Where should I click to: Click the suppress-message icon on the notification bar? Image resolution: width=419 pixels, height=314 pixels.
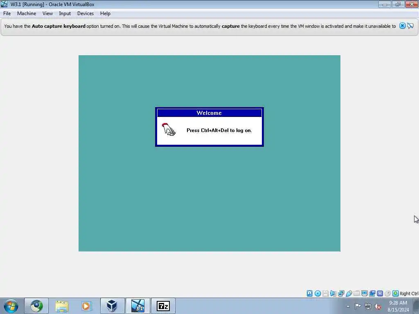click(410, 26)
